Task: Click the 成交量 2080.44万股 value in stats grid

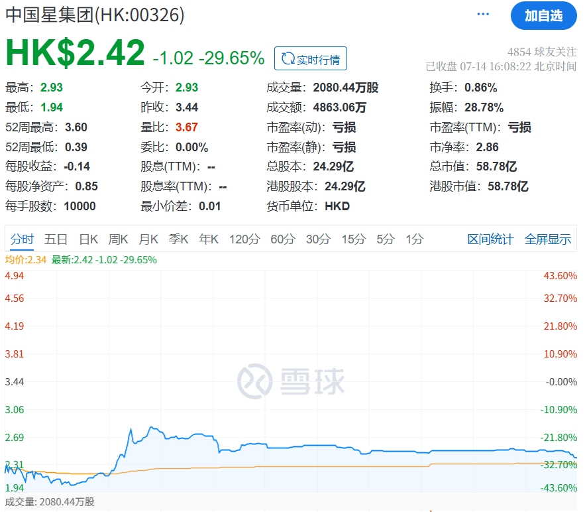Action: click(345, 88)
